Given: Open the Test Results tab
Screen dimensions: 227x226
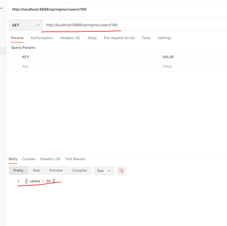Looking at the screenshot, I should [x=75, y=159].
